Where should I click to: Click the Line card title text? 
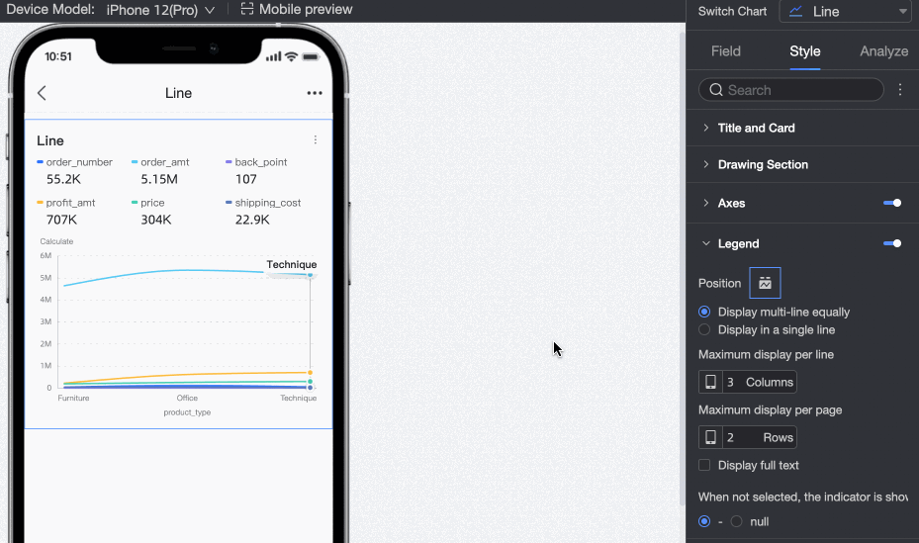(50, 140)
